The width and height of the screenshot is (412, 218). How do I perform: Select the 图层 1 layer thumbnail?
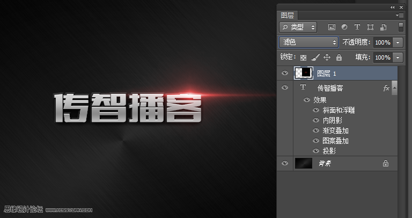(x=304, y=73)
